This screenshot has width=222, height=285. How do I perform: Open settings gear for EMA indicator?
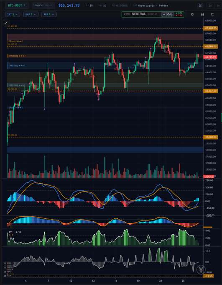point(5,263)
